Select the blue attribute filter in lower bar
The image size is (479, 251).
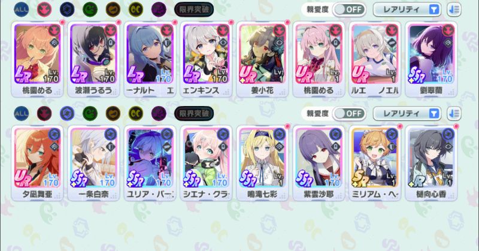67,113
